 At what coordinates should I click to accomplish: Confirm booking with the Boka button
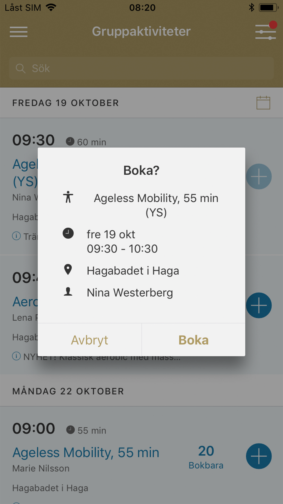pos(194,340)
